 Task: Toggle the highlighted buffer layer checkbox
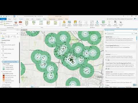point(3,62)
